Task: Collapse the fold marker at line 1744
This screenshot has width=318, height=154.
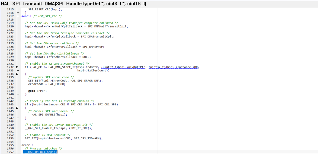Action: [17, 108]
